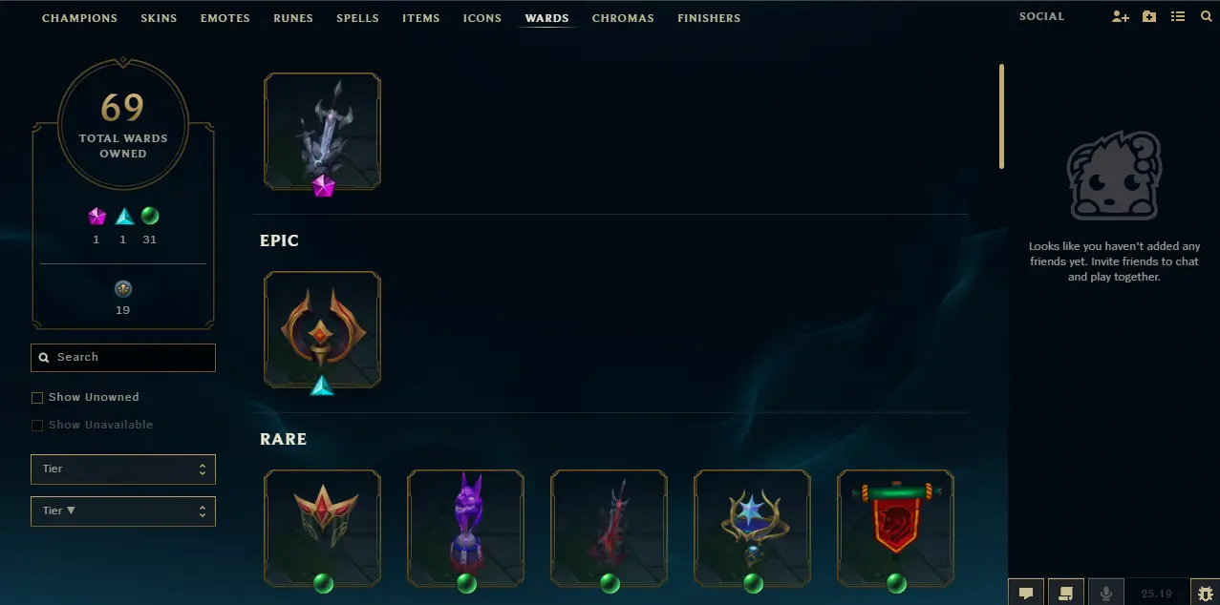The image size is (1220, 605).
Task: Open the Chromas tab
Action: pos(623,18)
